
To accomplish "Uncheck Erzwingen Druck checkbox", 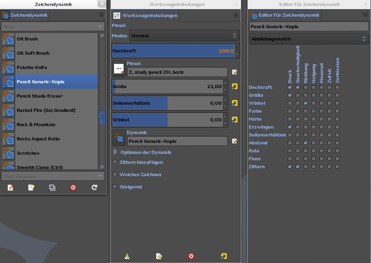I will point(290,127).
